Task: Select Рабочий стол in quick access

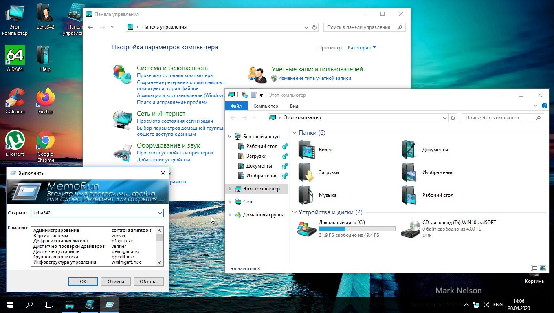Action: point(262,146)
